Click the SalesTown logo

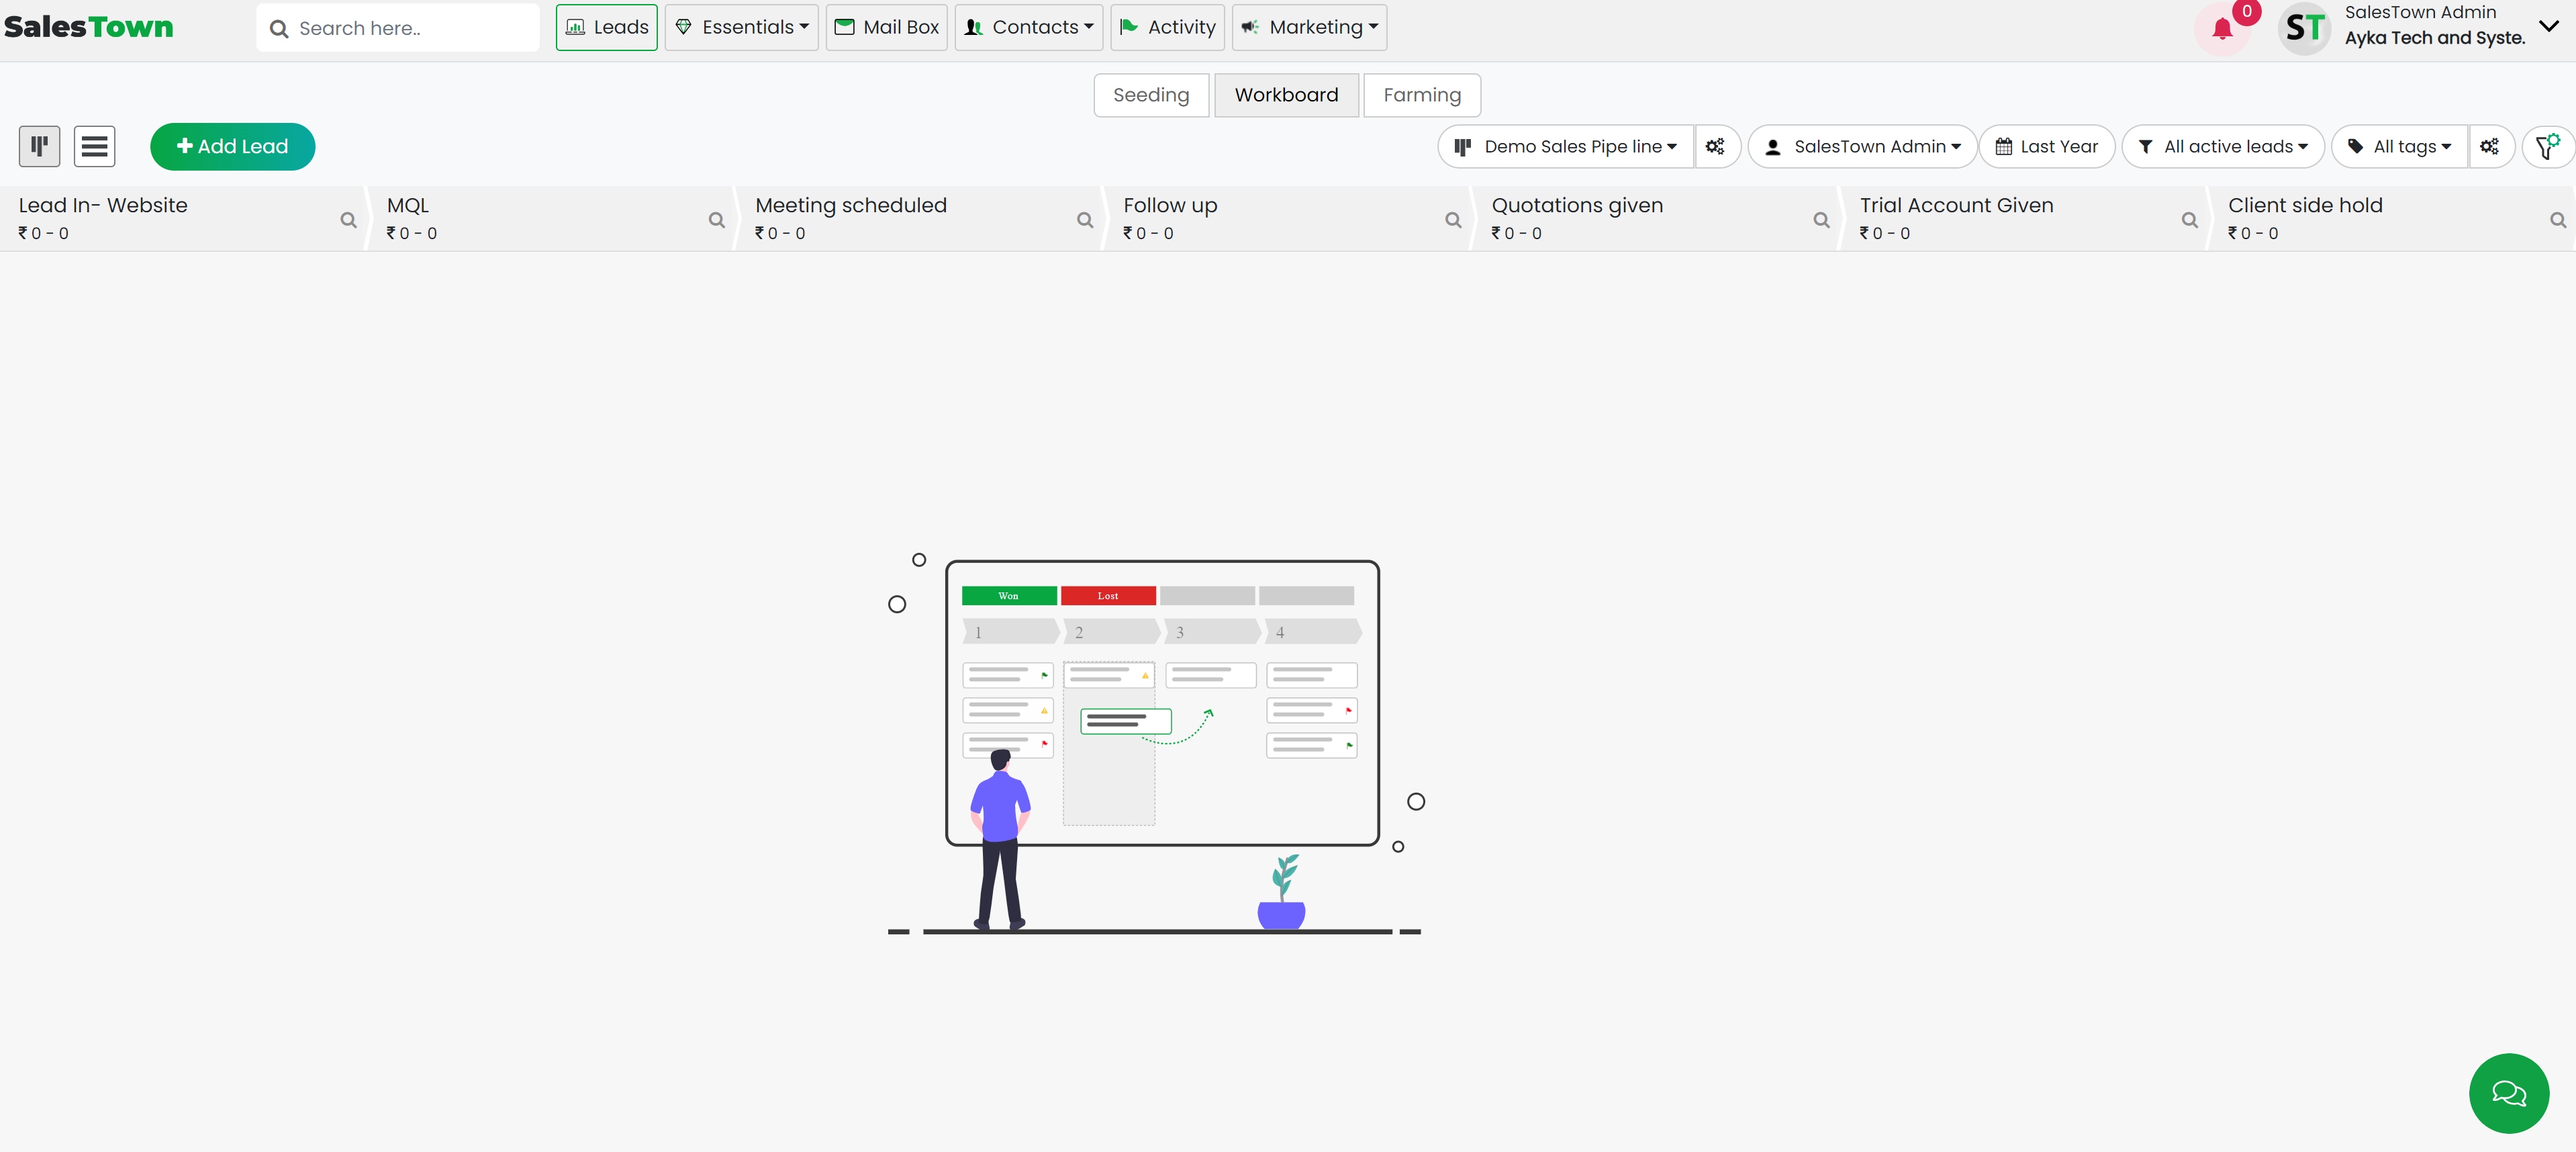coord(89,27)
